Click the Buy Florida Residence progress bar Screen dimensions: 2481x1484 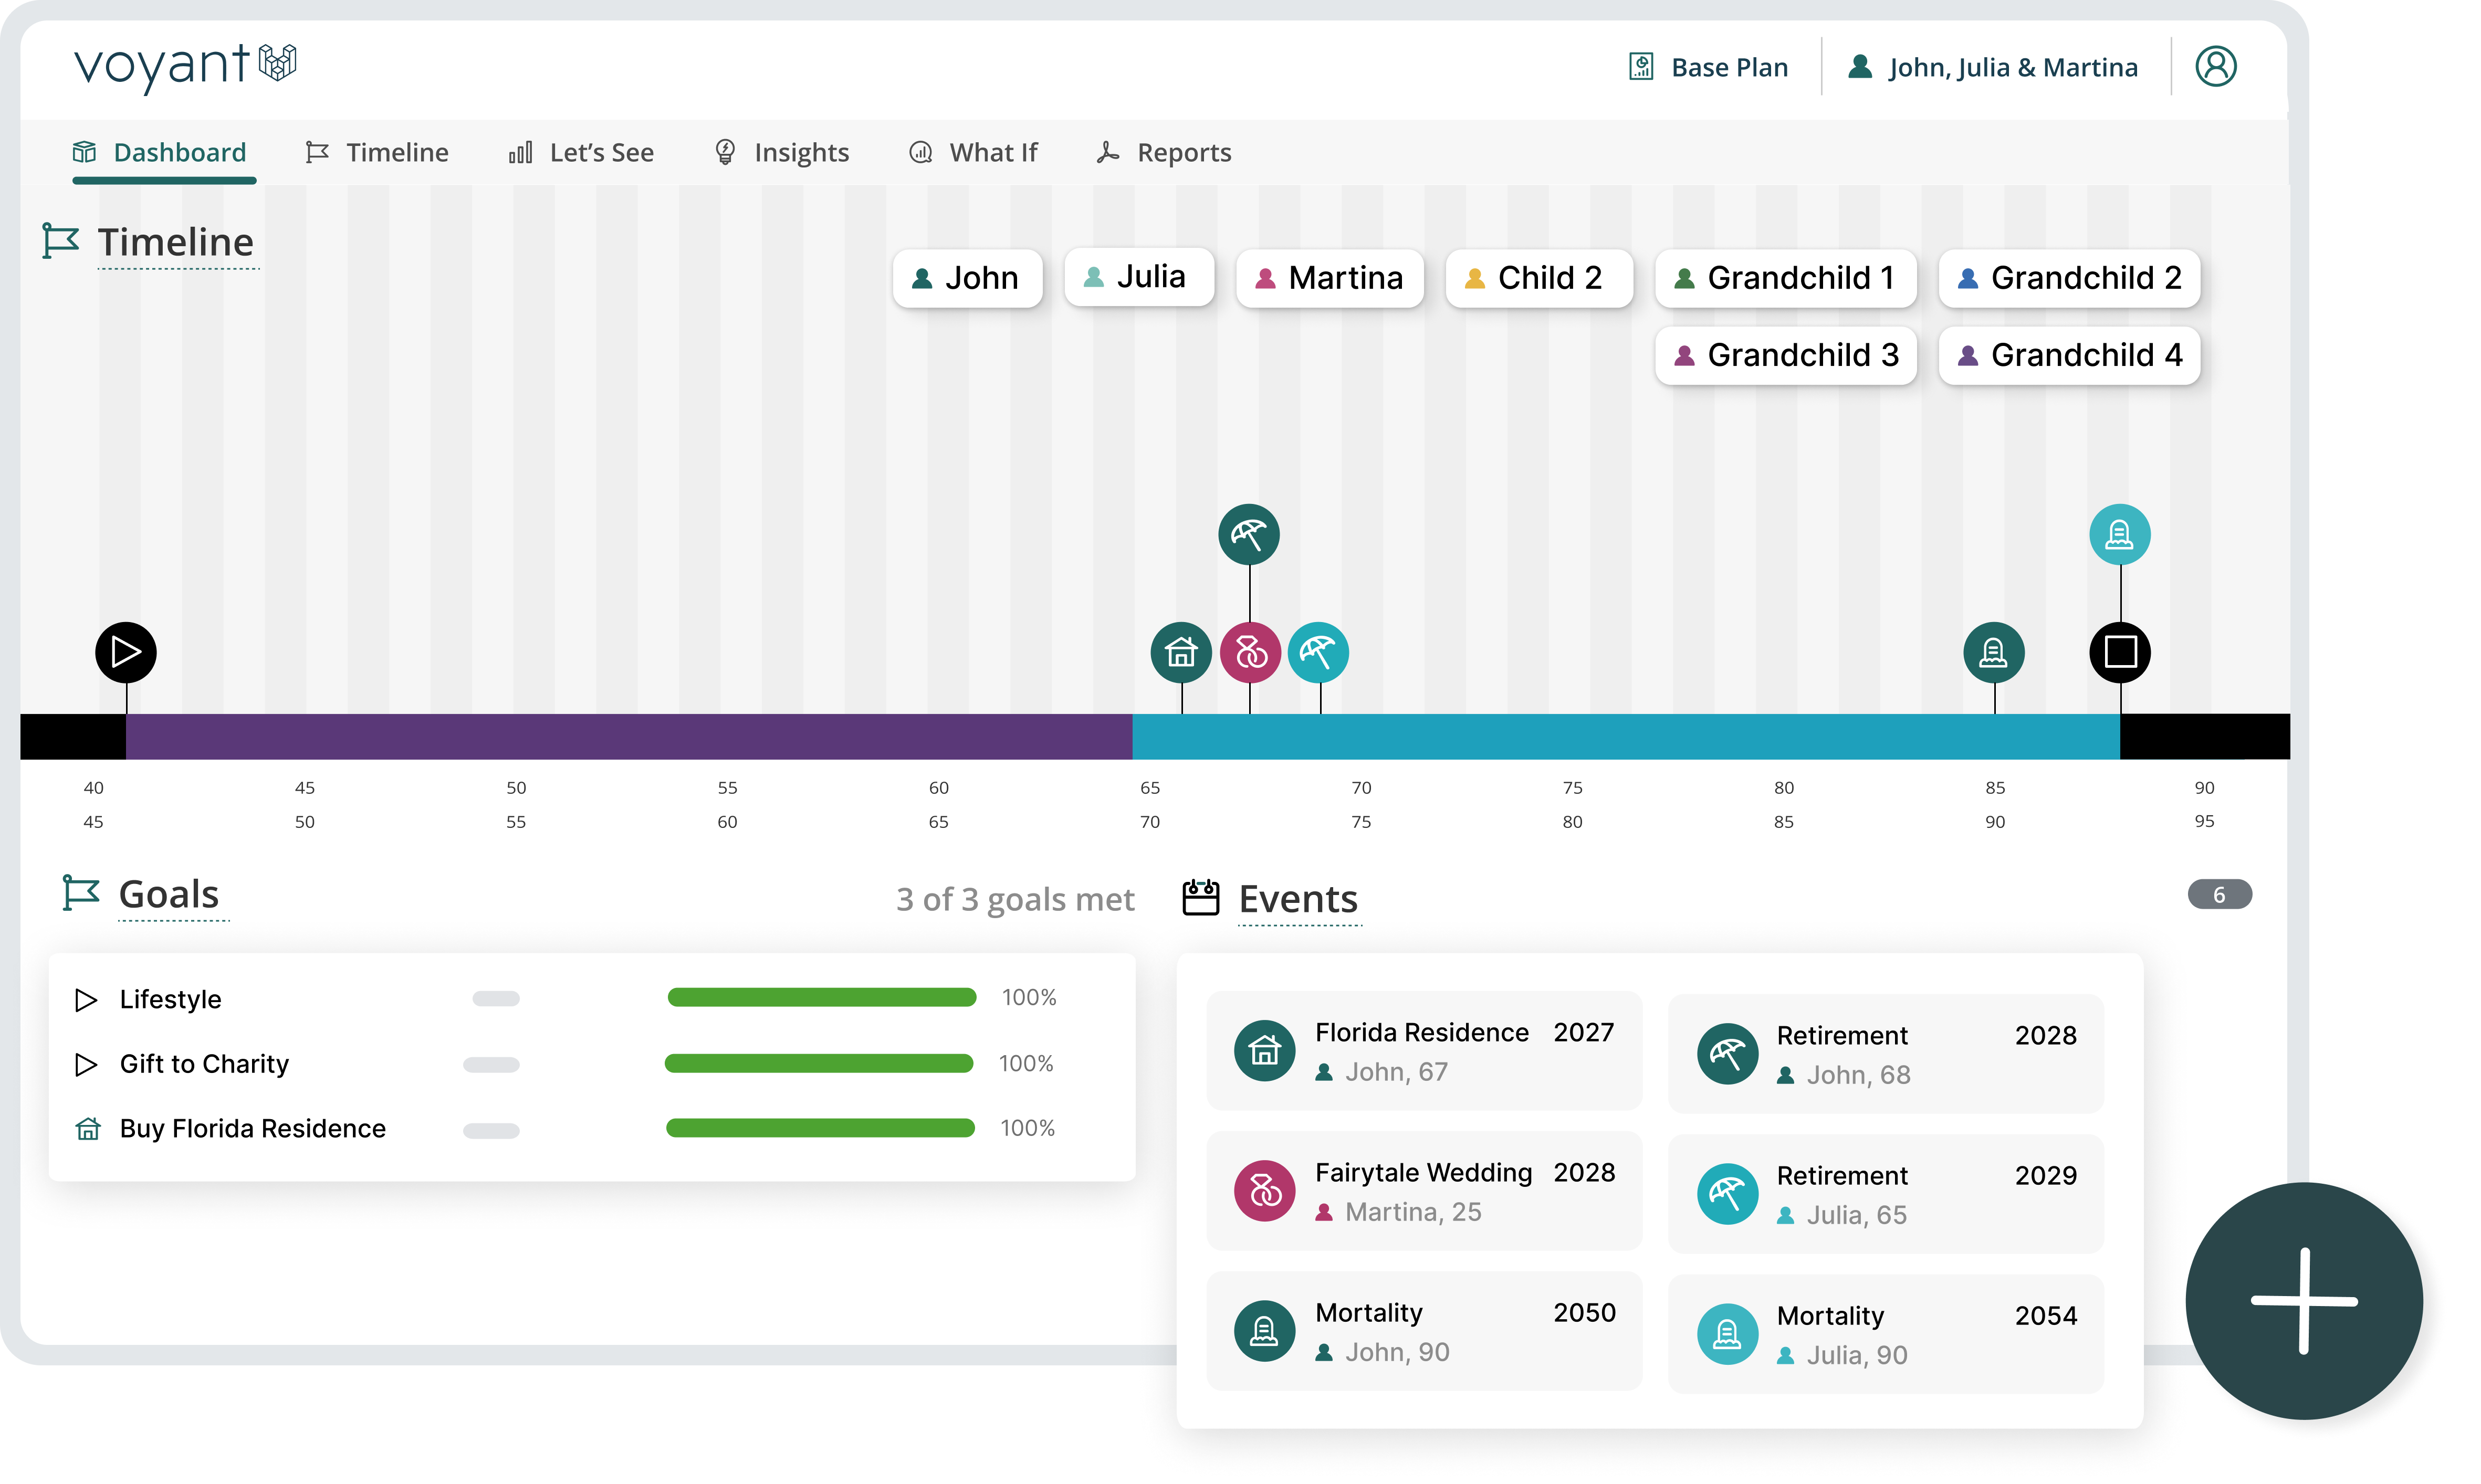point(820,1128)
